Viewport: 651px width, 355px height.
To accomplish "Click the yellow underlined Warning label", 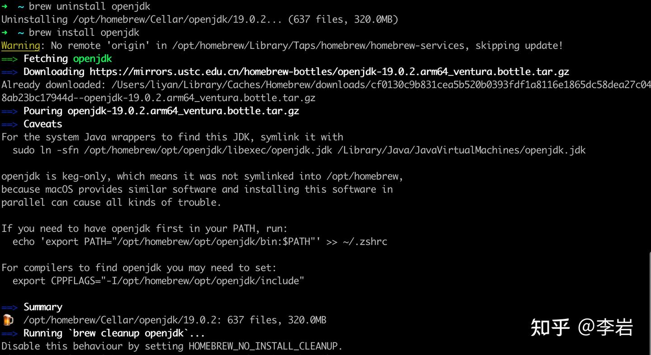I will pos(21,46).
